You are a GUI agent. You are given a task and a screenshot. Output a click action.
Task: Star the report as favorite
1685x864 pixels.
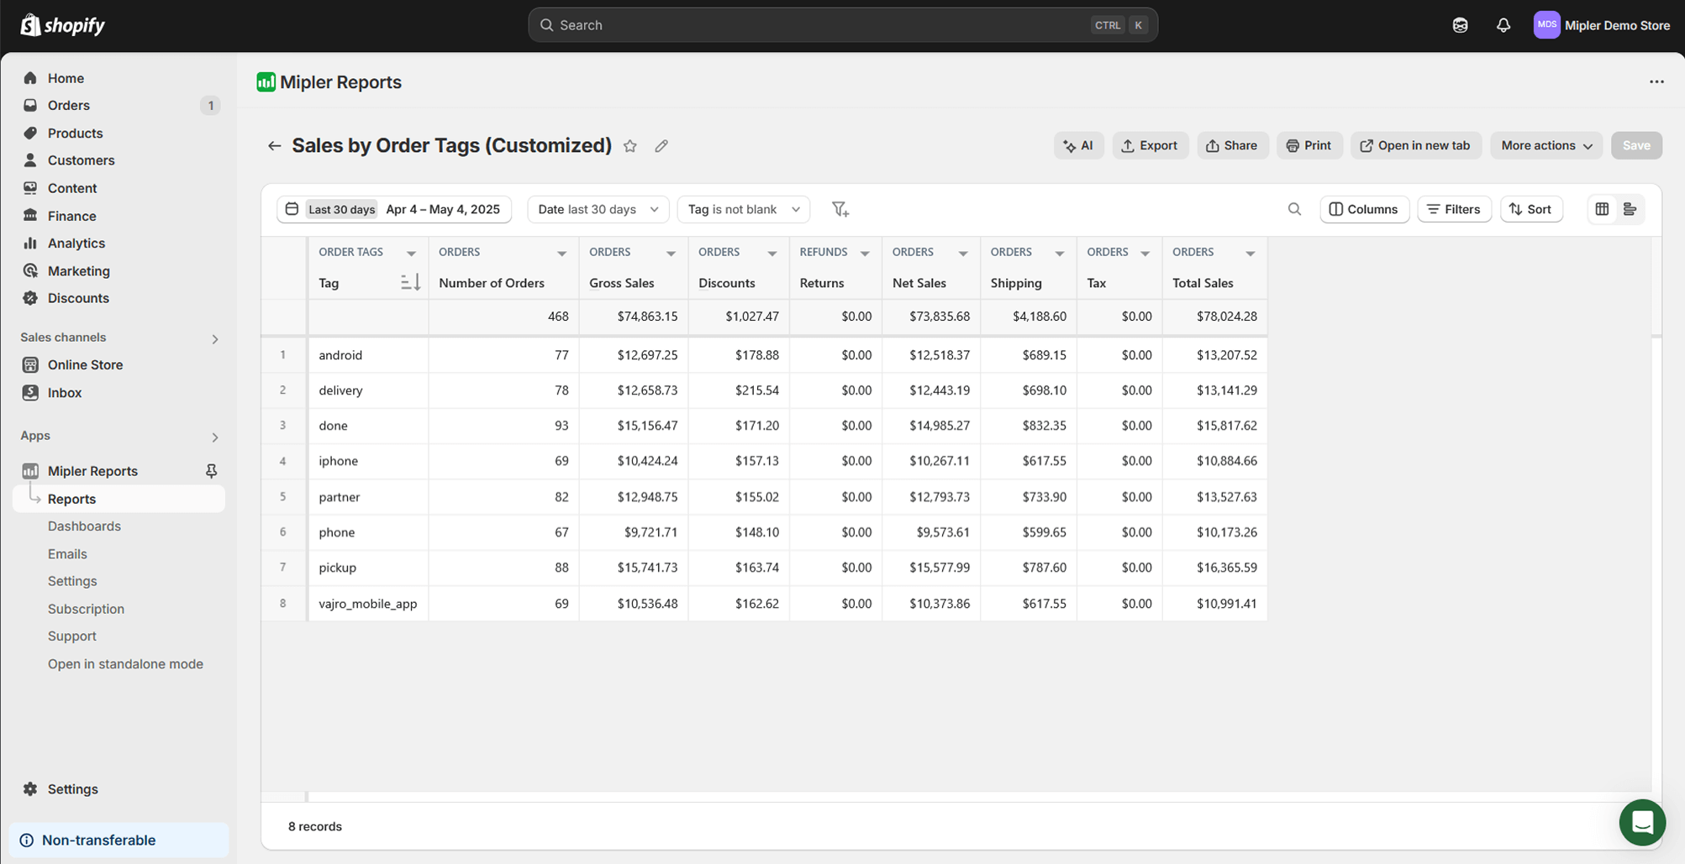(630, 146)
